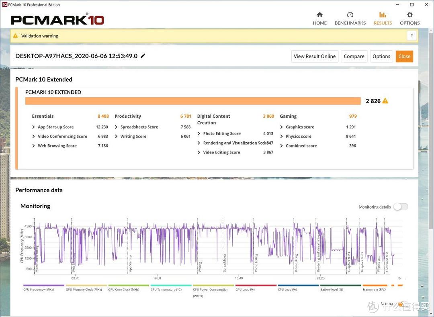Click the Productivity score 6 781

pyautogui.click(x=186, y=116)
